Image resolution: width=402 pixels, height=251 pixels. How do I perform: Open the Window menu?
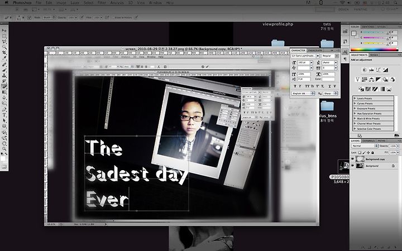pos(155,3)
